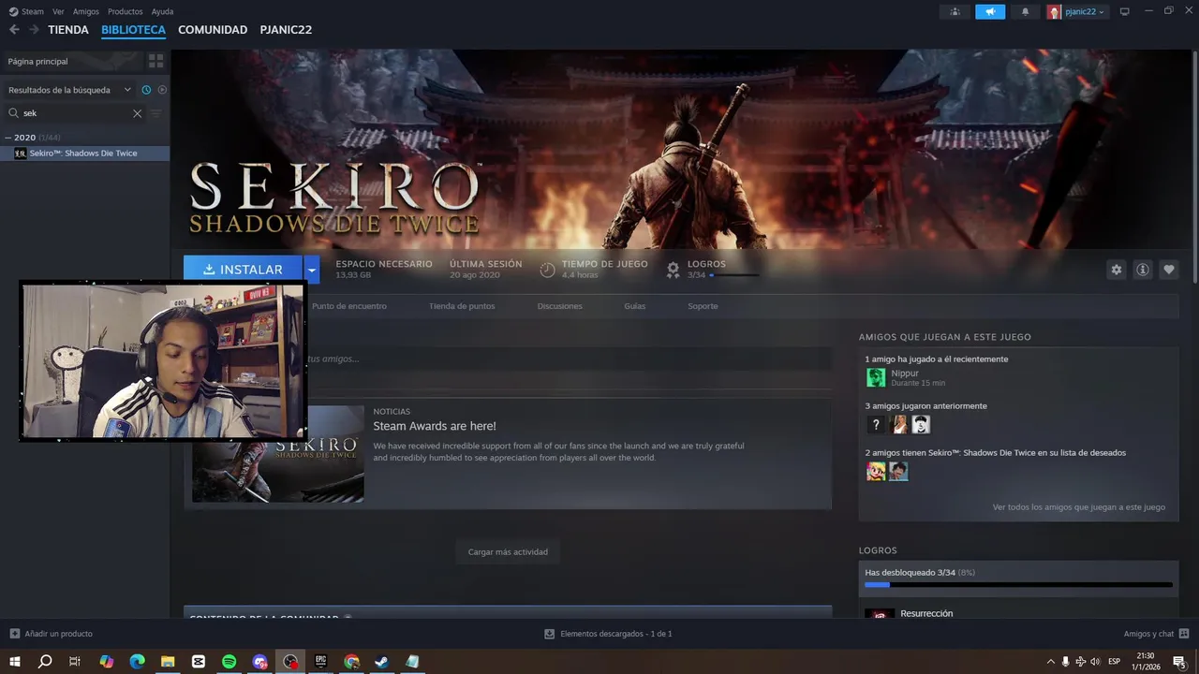Open the Amigos menu
Image resolution: width=1199 pixels, height=674 pixels.
coord(86,11)
